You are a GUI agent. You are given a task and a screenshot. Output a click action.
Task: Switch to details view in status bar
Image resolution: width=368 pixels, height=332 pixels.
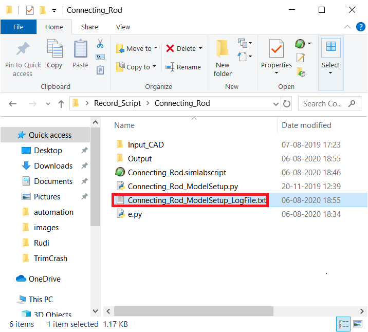pyautogui.click(x=343, y=324)
